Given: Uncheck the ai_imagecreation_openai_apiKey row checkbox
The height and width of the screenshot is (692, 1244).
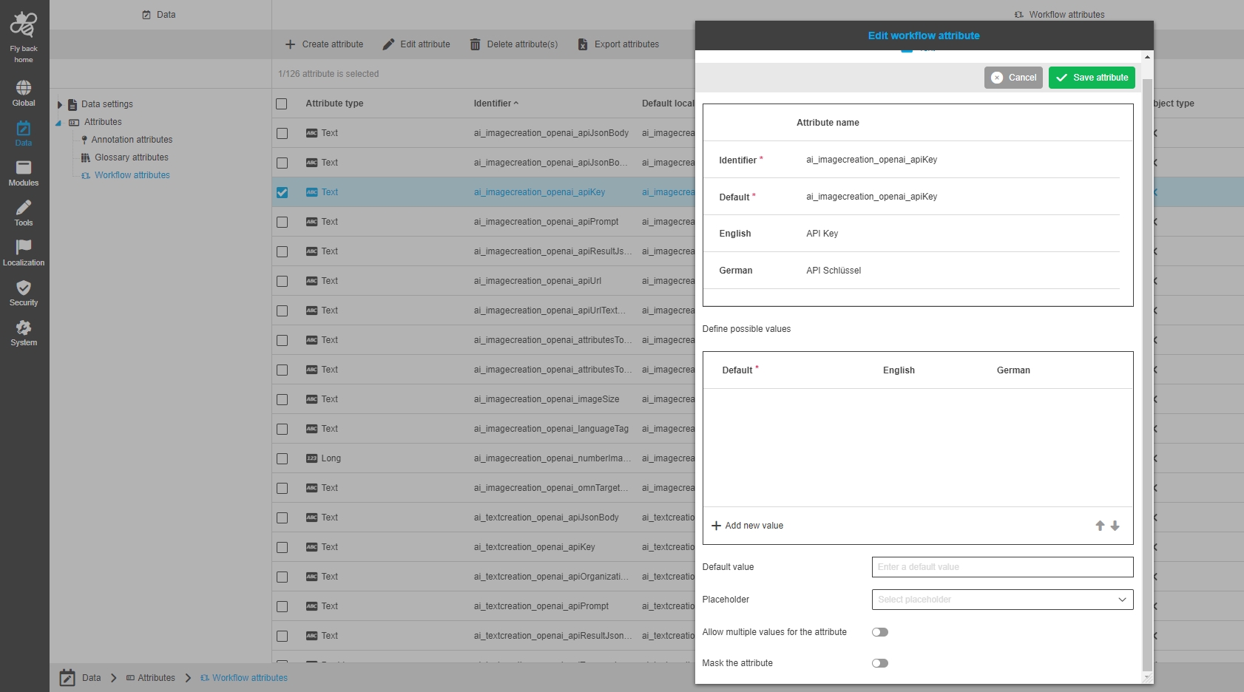Looking at the screenshot, I should click(x=282, y=192).
